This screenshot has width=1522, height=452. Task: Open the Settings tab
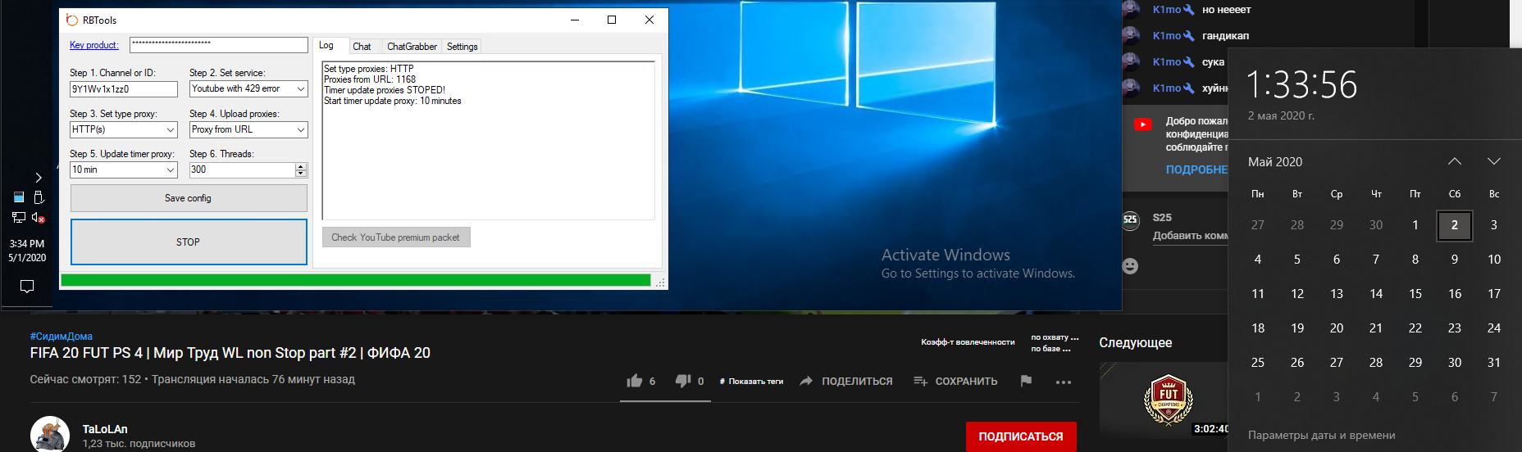coord(462,47)
